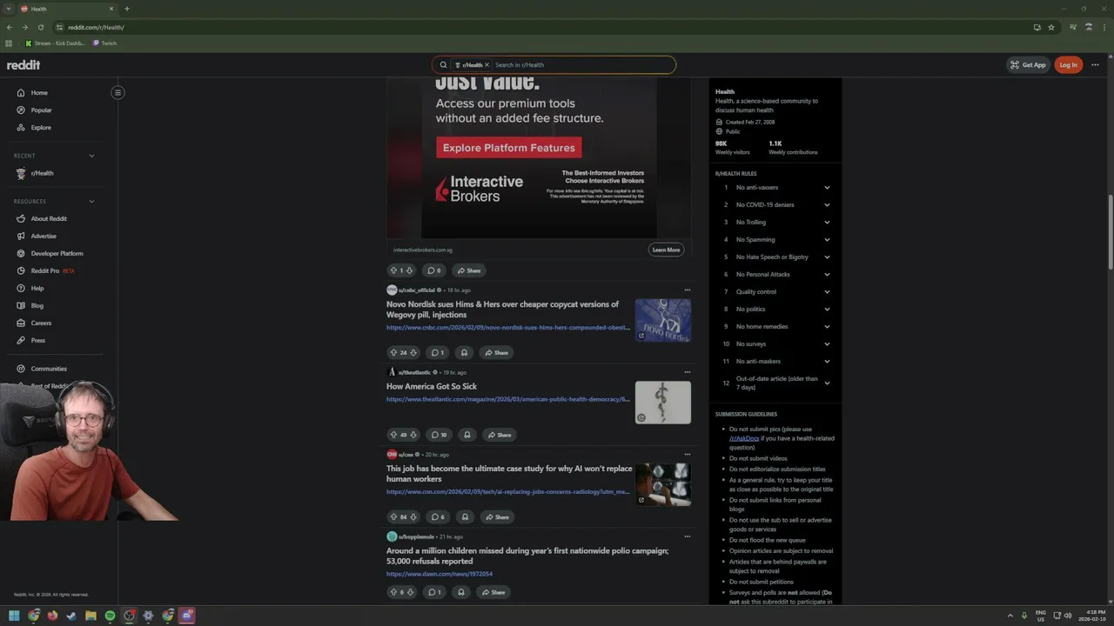Bookmark this page with star icon

pyautogui.click(x=1051, y=27)
